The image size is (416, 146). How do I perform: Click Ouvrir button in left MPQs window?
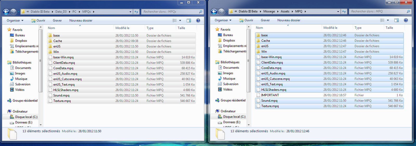(38, 21)
